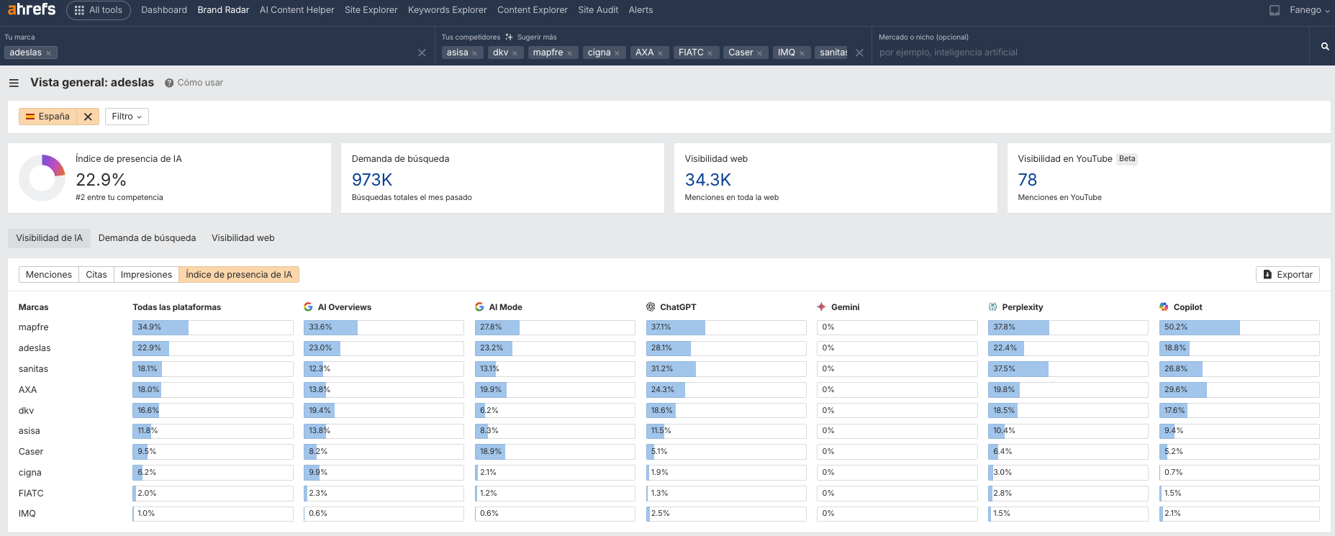
Task: Open the hamburger sidebar menu
Action: pyautogui.click(x=14, y=83)
